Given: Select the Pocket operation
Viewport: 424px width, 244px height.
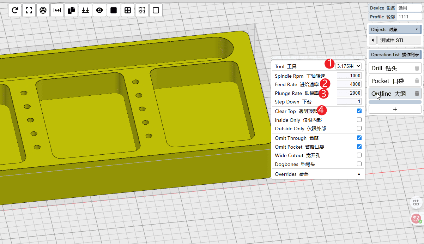Looking at the screenshot, I should (x=388, y=81).
